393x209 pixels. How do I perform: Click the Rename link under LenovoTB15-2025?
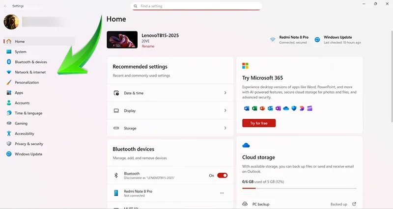tap(148, 46)
